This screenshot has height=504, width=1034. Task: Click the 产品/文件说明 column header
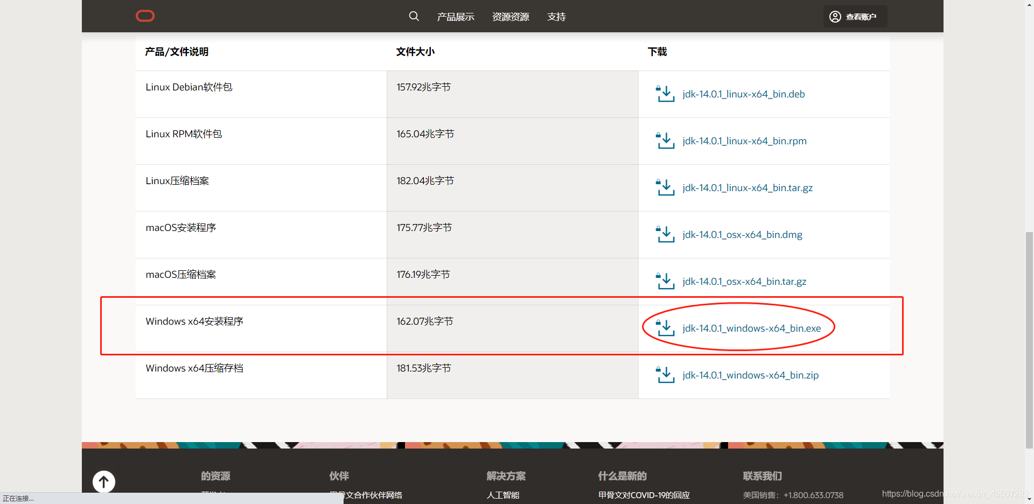click(x=177, y=52)
